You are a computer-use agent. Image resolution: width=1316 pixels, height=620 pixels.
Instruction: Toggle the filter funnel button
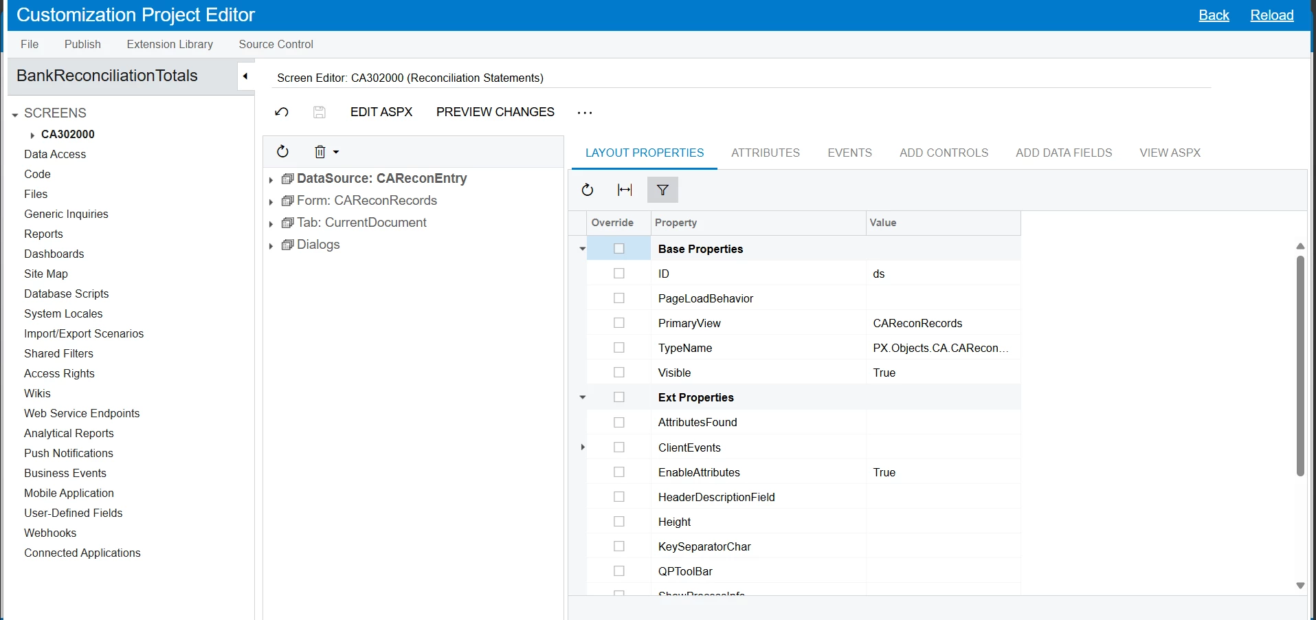click(x=662, y=190)
